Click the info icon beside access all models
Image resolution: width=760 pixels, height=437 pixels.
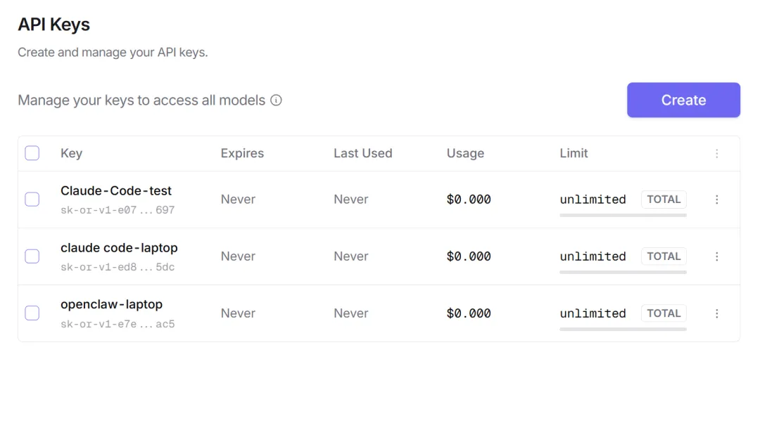coord(277,100)
